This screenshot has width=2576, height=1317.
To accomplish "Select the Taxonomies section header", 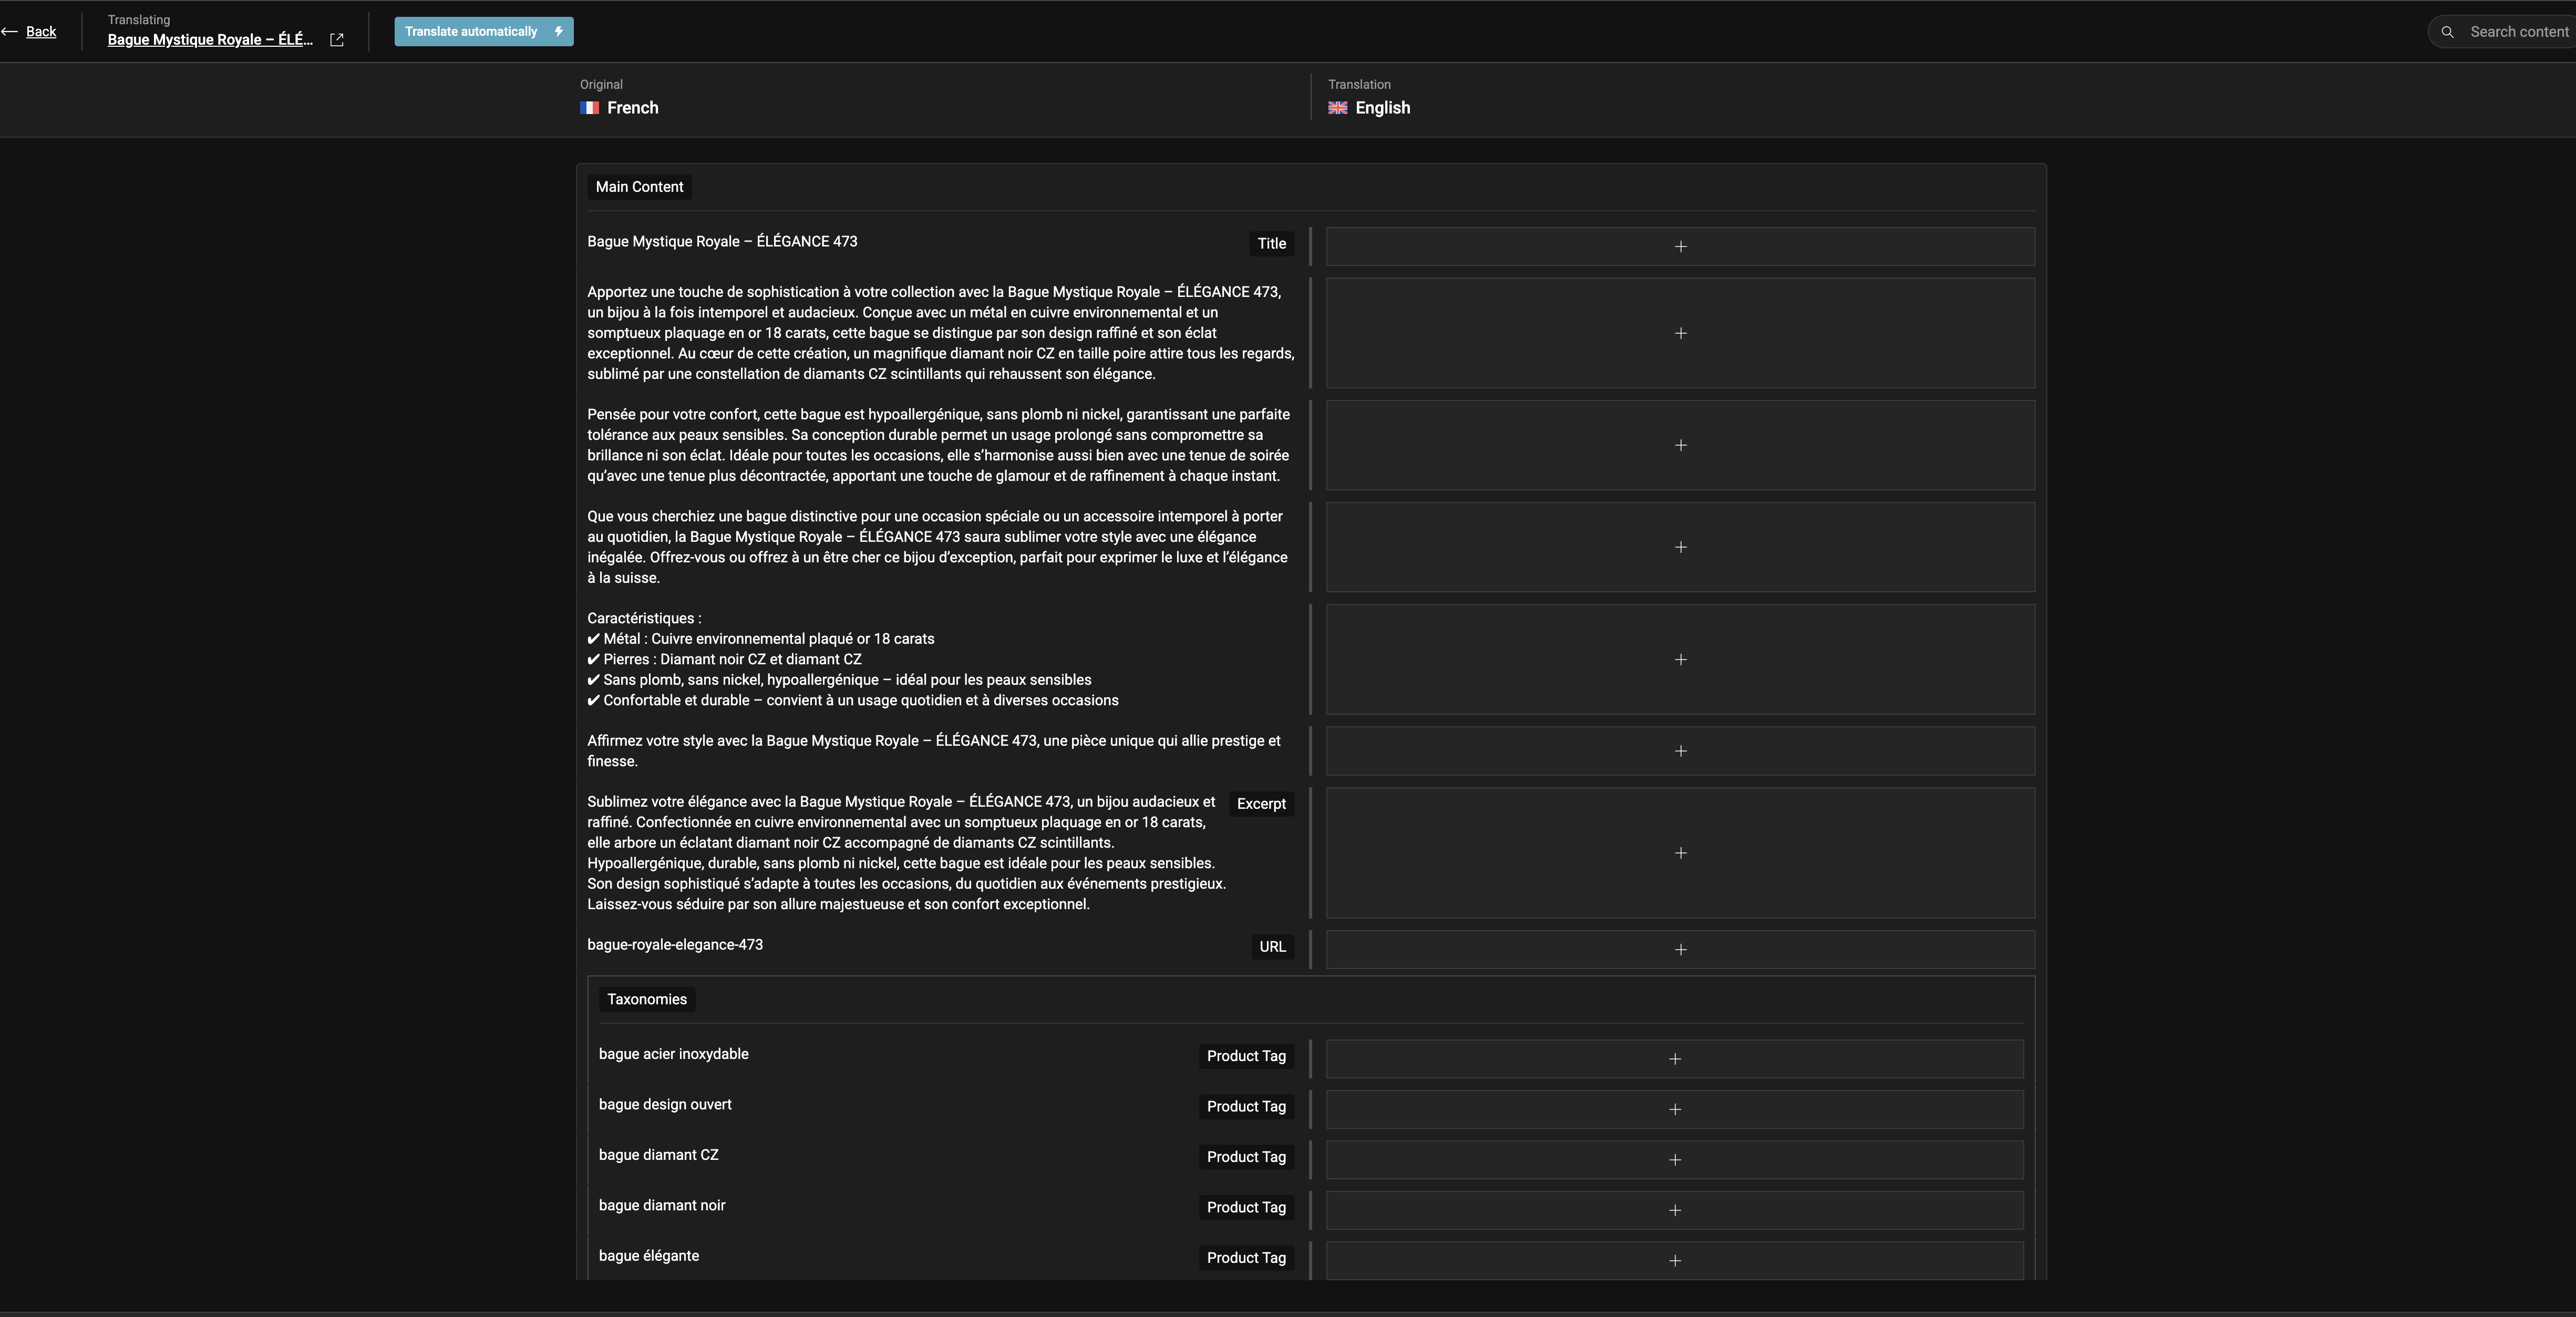I will pyautogui.click(x=647, y=1000).
